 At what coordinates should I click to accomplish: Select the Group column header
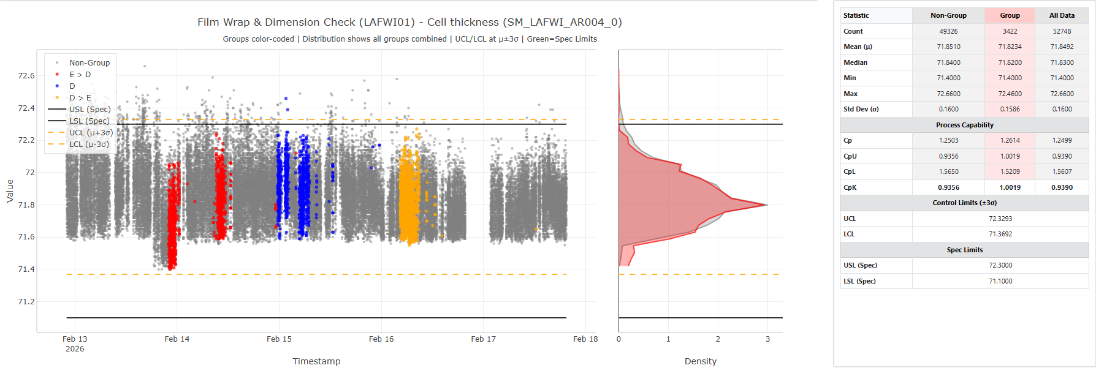[1010, 15]
